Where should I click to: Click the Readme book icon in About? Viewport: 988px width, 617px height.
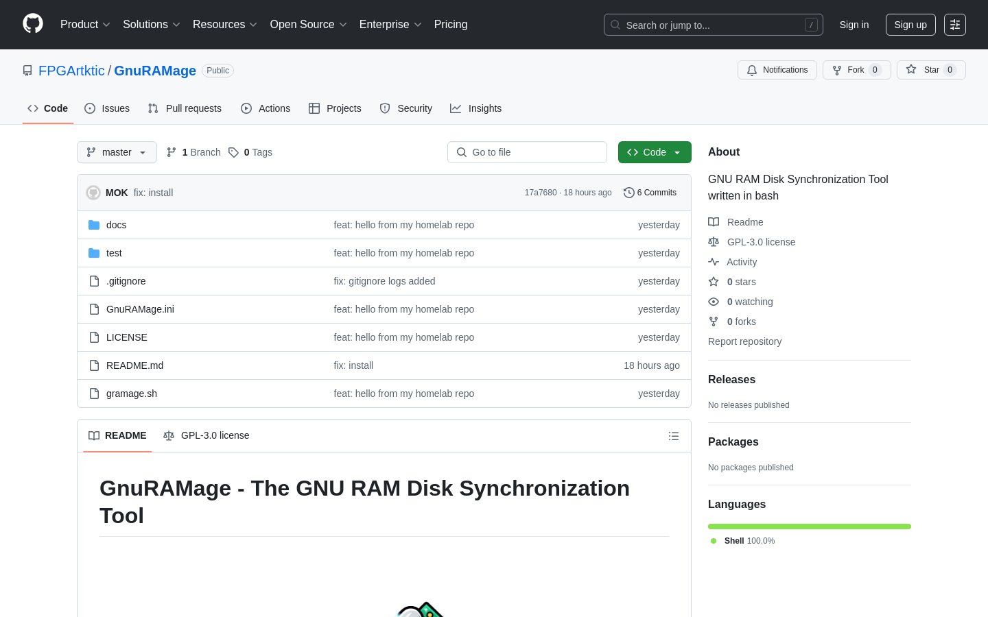(714, 222)
